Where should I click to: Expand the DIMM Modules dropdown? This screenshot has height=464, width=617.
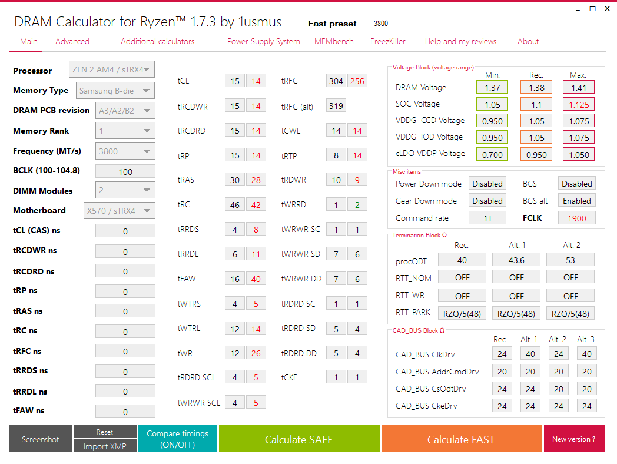pyautogui.click(x=125, y=190)
